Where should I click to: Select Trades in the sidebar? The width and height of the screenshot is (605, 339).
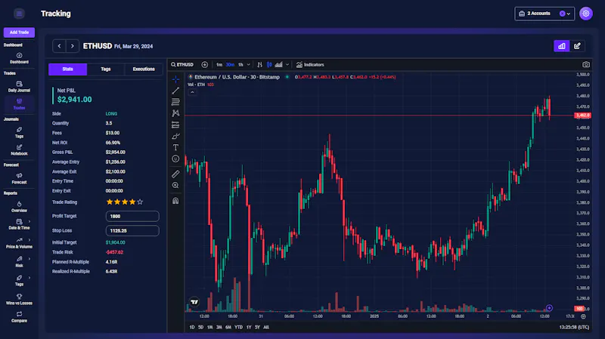[x=19, y=104]
